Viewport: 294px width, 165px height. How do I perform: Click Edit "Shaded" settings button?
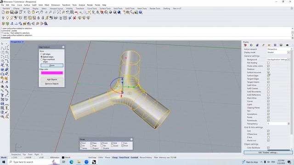(268, 153)
